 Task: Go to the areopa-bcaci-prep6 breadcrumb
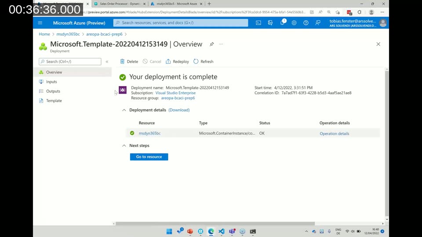coord(105,34)
